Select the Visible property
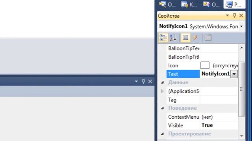 pyautogui.click(x=183, y=125)
